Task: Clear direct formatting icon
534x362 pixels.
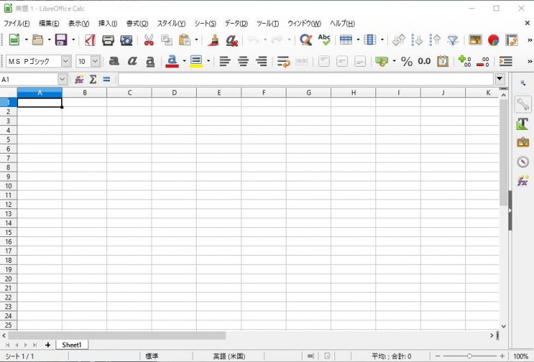Action: (x=232, y=40)
